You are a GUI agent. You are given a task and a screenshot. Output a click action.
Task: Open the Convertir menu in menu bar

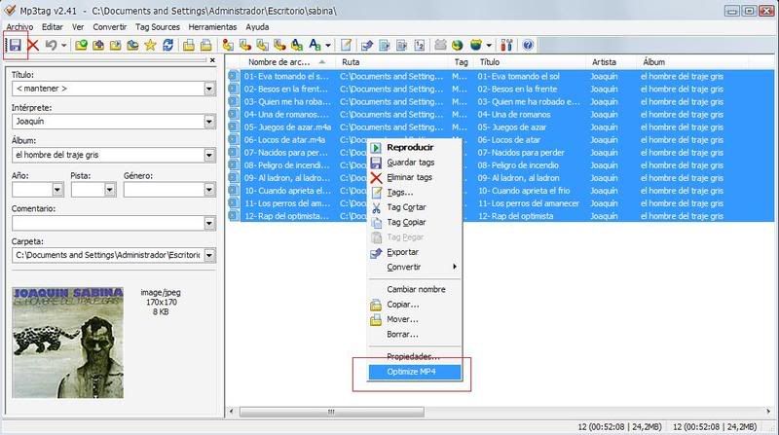pos(110,27)
